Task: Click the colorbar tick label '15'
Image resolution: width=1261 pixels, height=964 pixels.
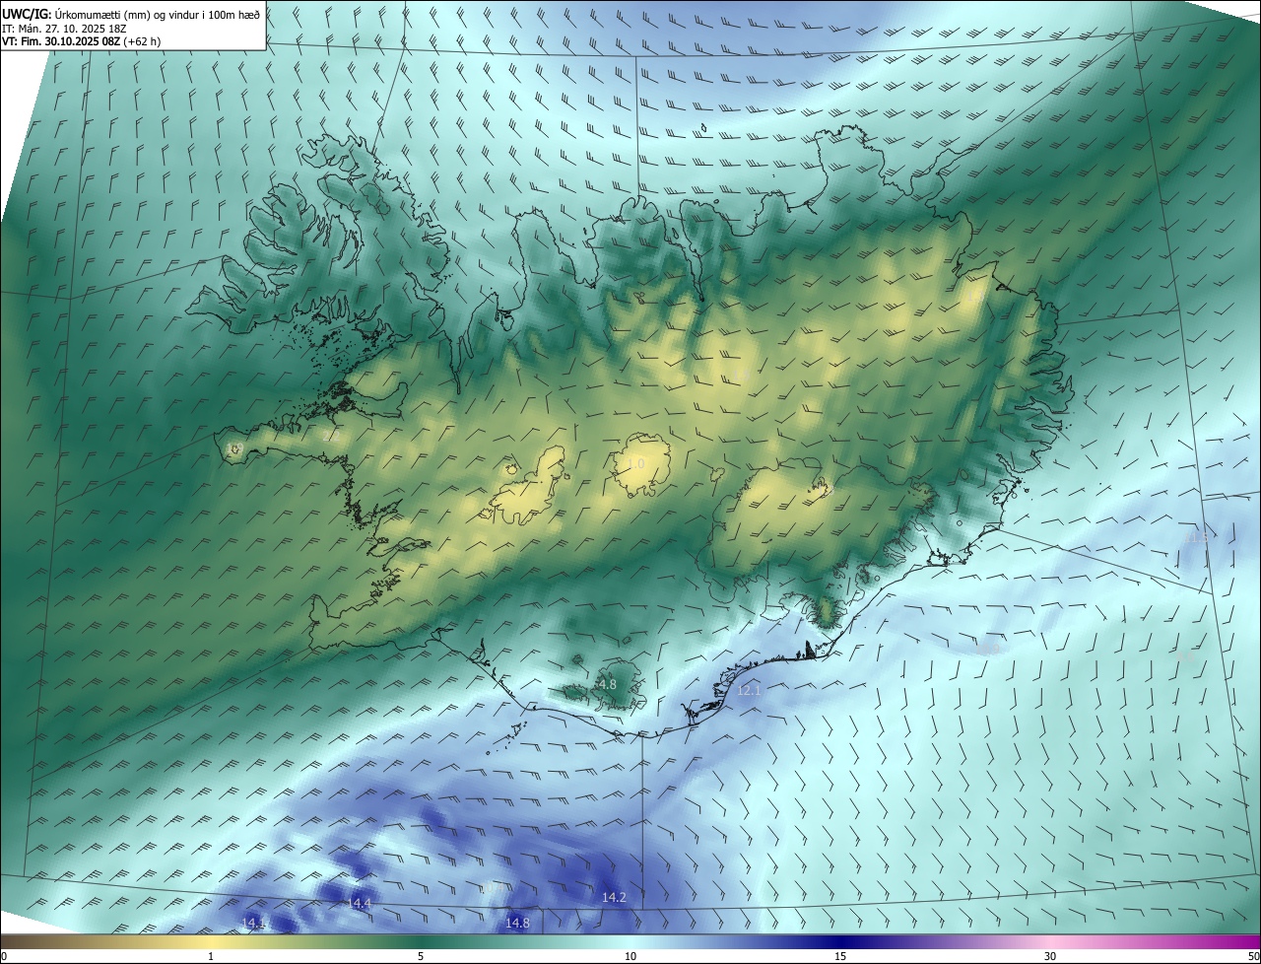Action: pos(840,956)
